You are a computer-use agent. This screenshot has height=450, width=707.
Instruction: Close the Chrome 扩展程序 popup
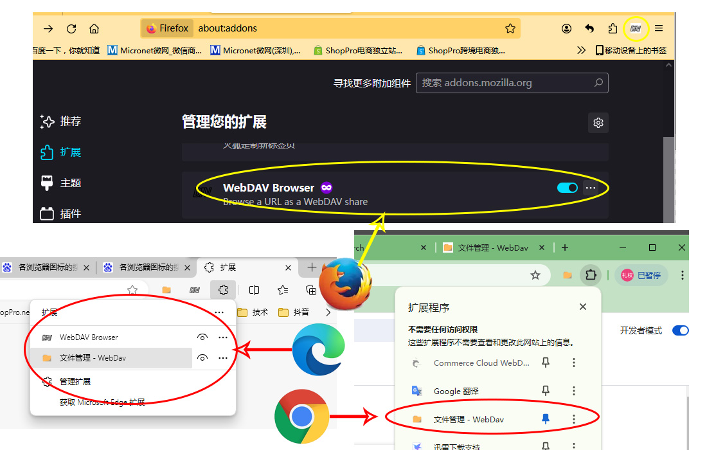pyautogui.click(x=582, y=307)
